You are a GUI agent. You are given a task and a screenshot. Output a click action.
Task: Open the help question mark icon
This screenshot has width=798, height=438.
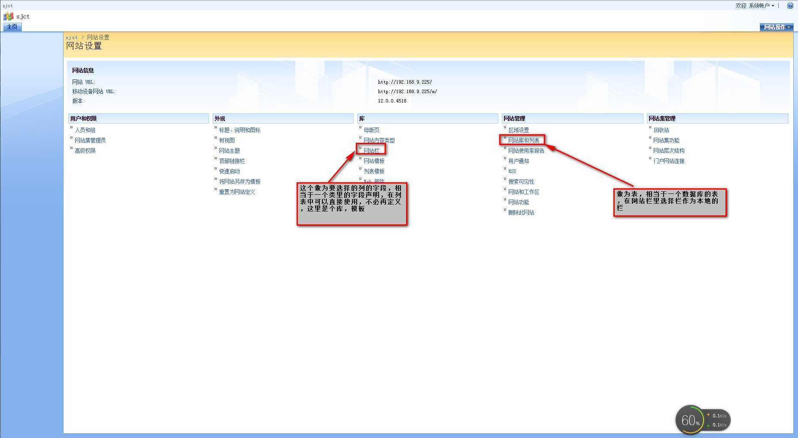tap(790, 6)
